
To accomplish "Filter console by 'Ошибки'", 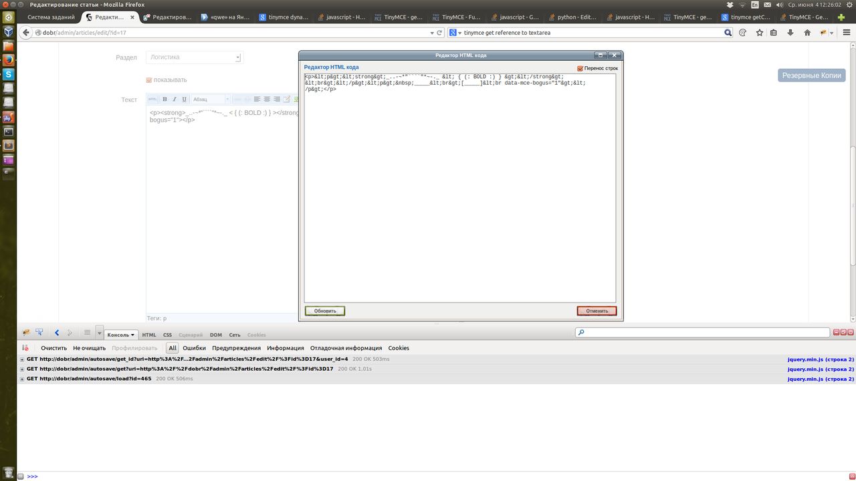I will click(x=195, y=348).
